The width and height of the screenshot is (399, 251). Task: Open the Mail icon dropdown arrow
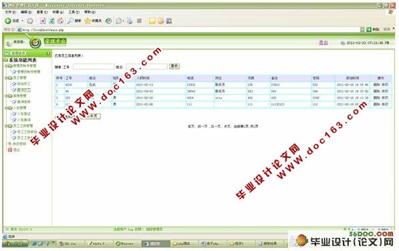point(123,21)
